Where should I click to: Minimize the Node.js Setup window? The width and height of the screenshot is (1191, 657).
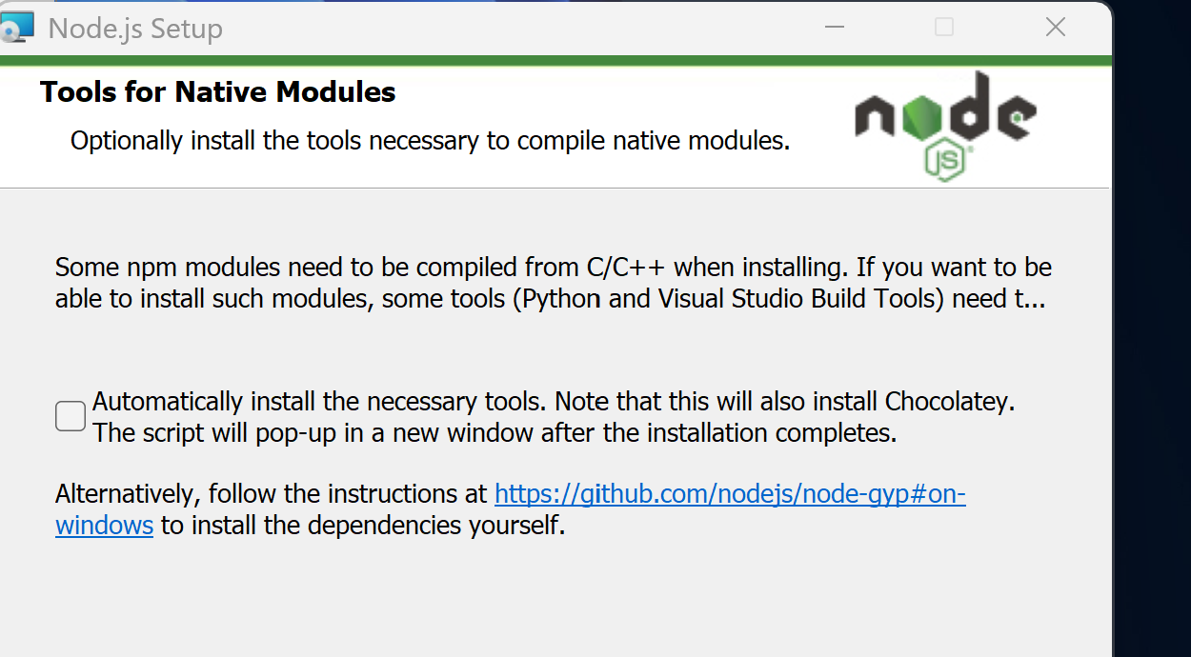(835, 28)
